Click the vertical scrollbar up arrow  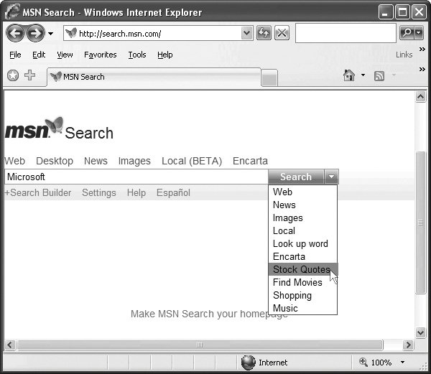click(420, 97)
